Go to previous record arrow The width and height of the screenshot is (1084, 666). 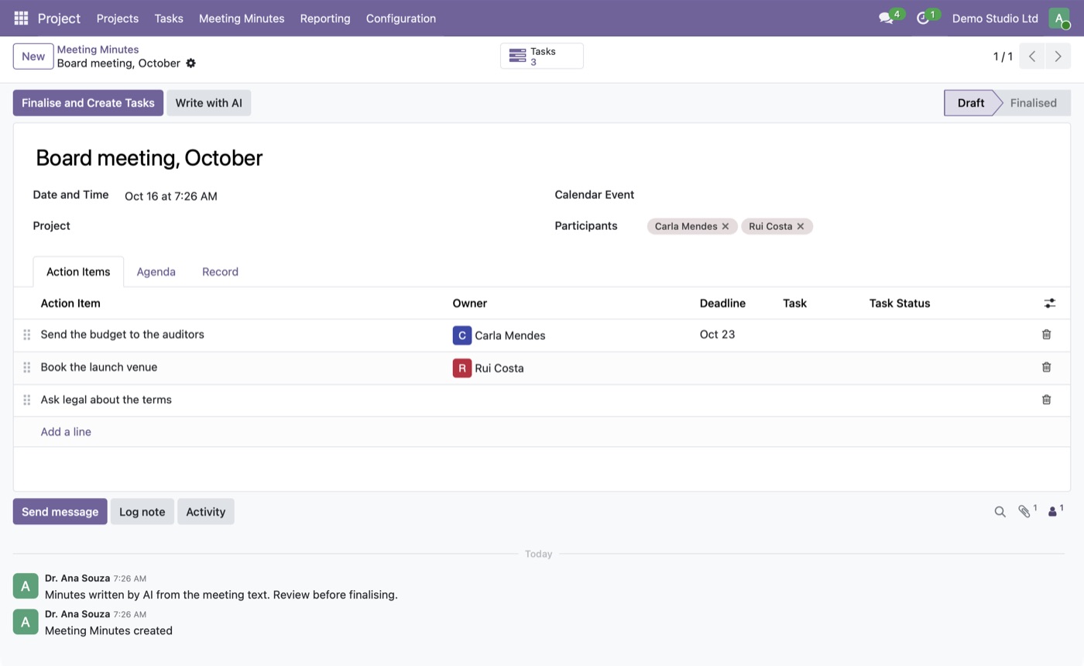pyautogui.click(x=1032, y=57)
